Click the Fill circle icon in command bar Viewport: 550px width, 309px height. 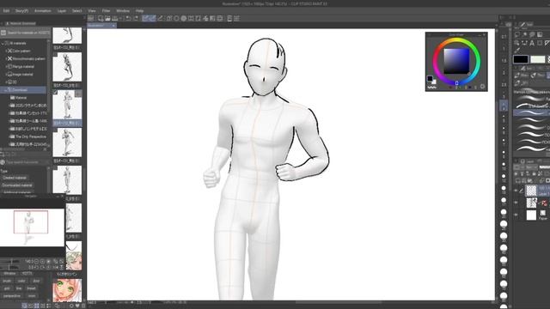183,18
